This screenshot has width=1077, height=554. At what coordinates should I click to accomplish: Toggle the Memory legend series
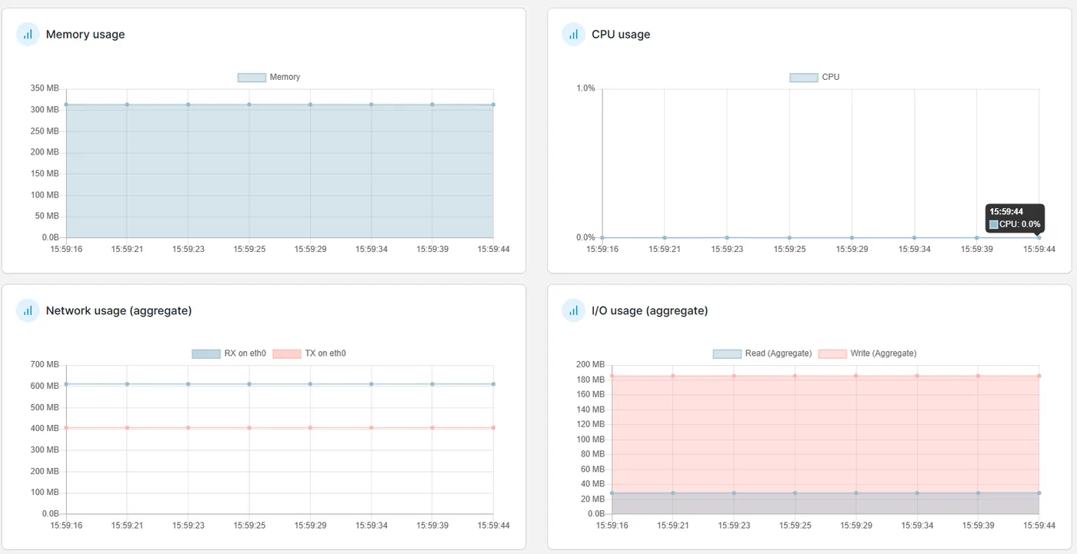click(268, 77)
